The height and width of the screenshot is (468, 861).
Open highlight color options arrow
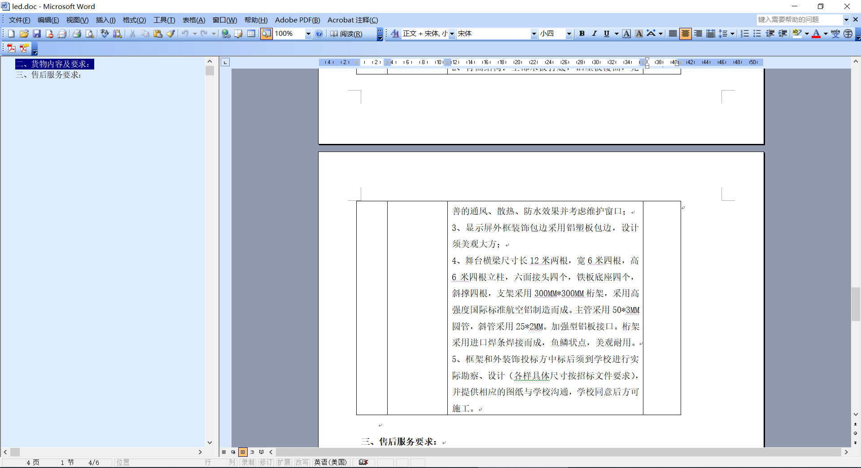[x=807, y=34]
